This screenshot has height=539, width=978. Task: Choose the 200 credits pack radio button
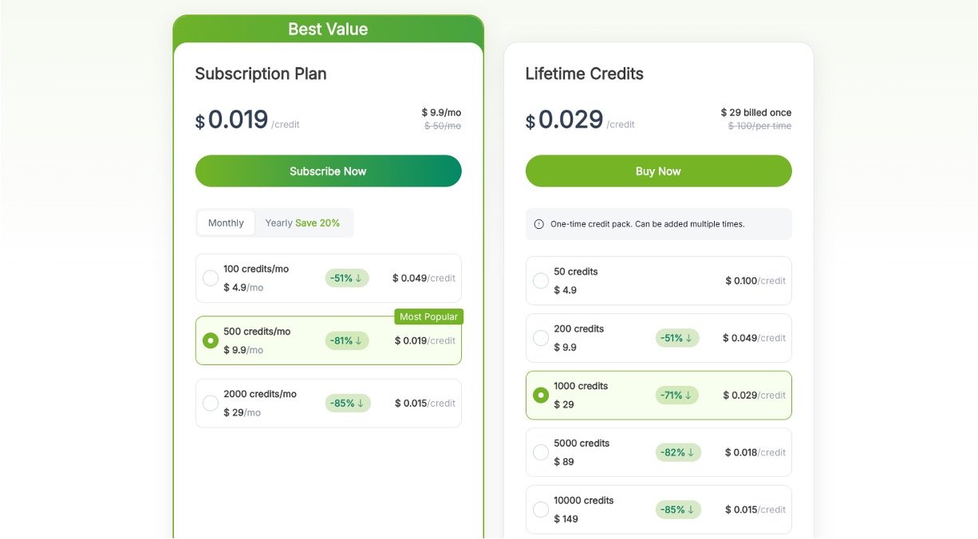coord(541,338)
